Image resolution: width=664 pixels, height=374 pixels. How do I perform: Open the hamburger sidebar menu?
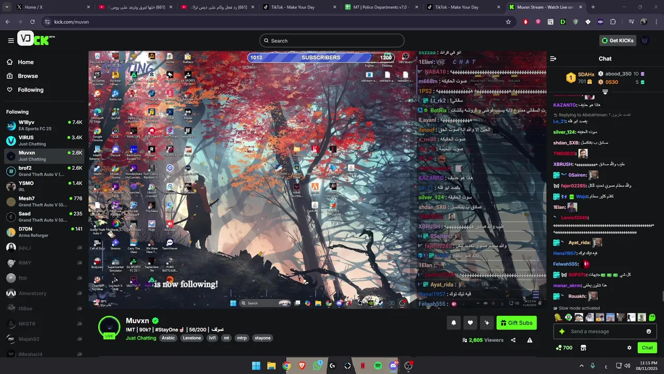pos(11,41)
